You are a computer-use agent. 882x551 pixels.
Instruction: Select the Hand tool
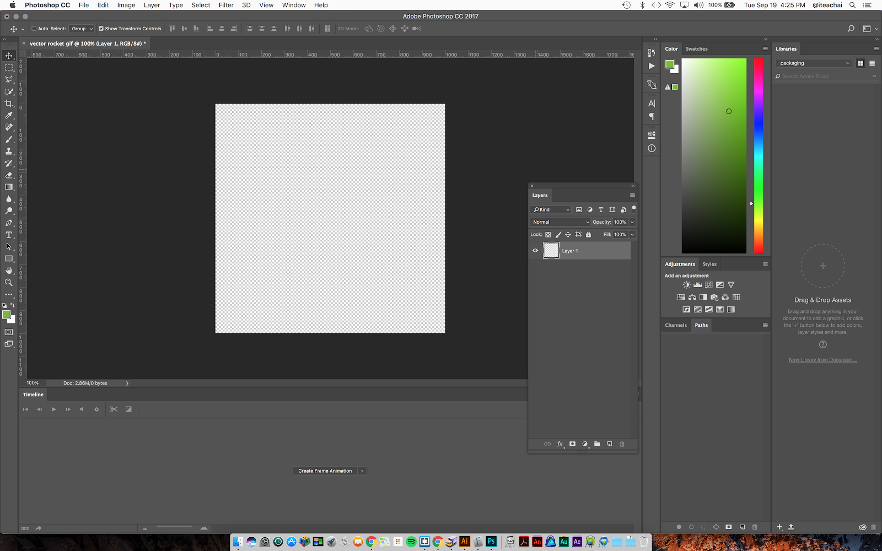pos(9,271)
